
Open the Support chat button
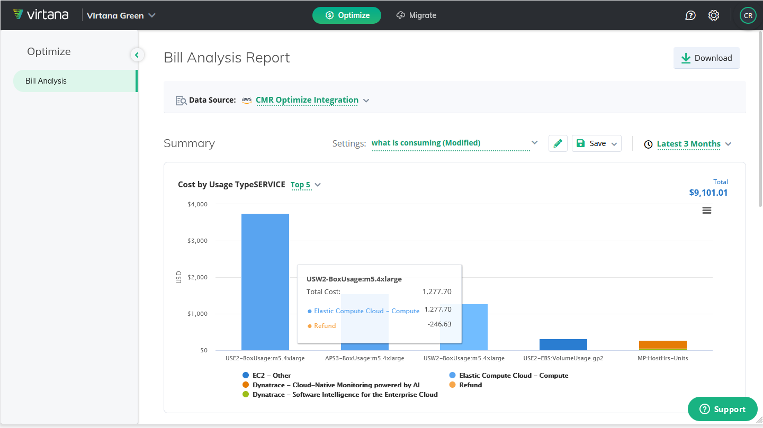[x=723, y=409]
